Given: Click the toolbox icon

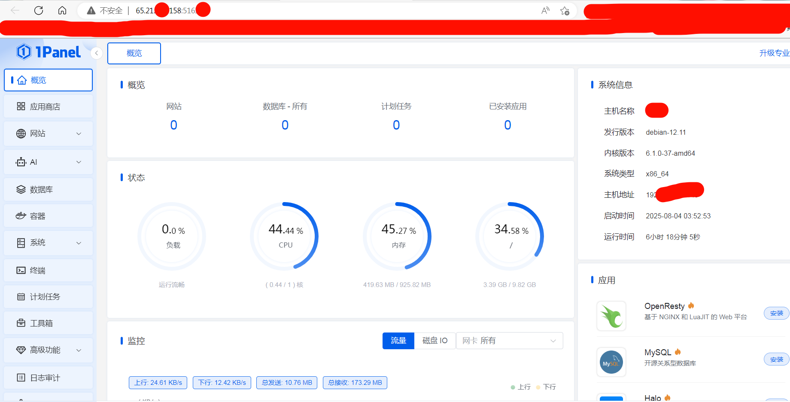Looking at the screenshot, I should pyautogui.click(x=21, y=323).
